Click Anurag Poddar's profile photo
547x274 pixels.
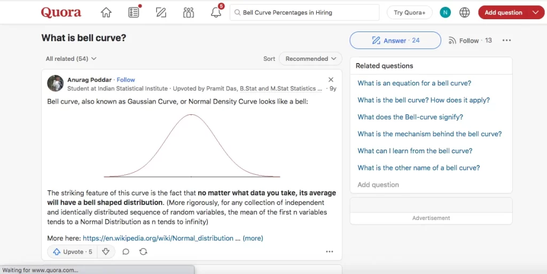click(x=56, y=83)
